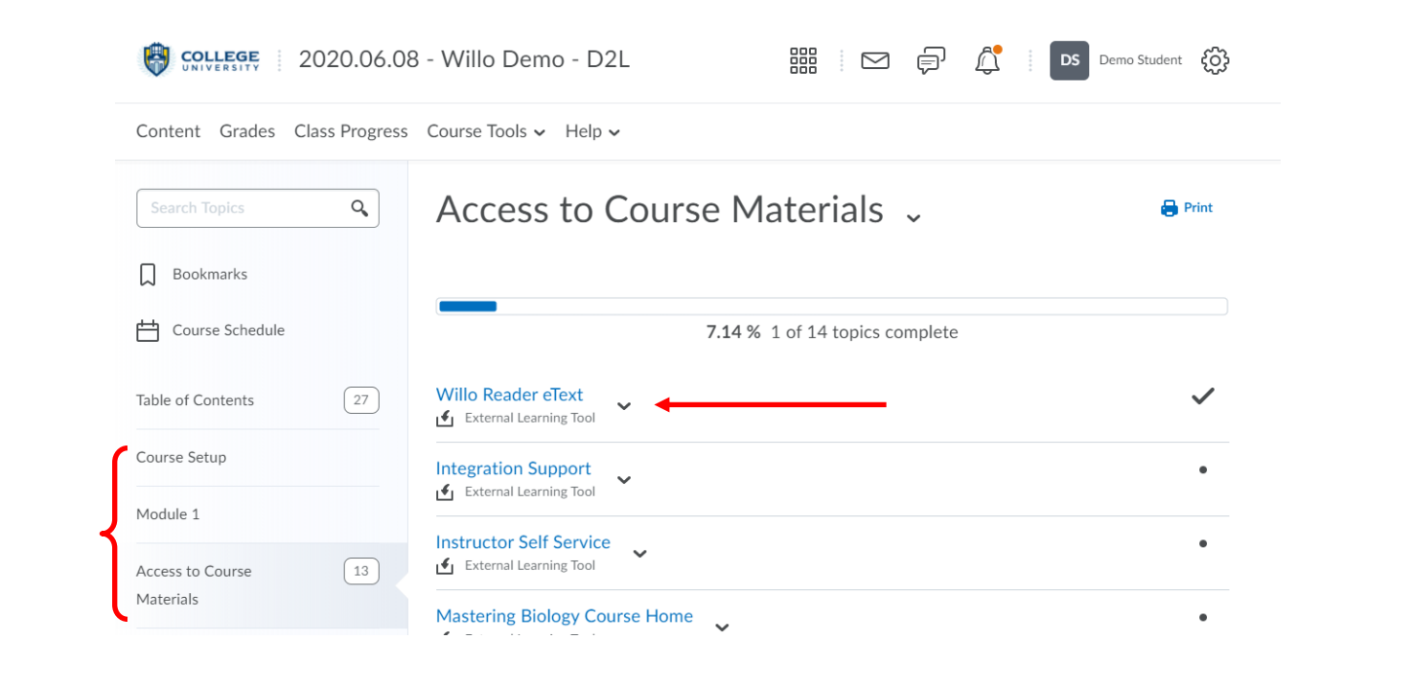Open the notifications bell icon

[x=987, y=60]
